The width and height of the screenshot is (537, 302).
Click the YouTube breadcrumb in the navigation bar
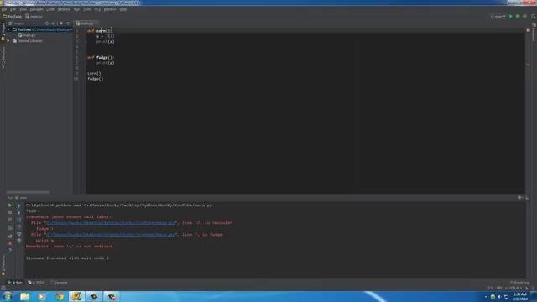point(13,17)
